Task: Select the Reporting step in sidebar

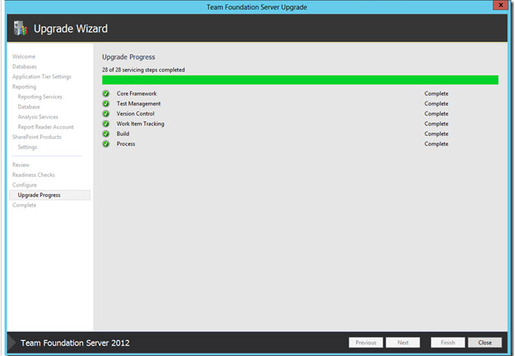Action: coord(24,87)
